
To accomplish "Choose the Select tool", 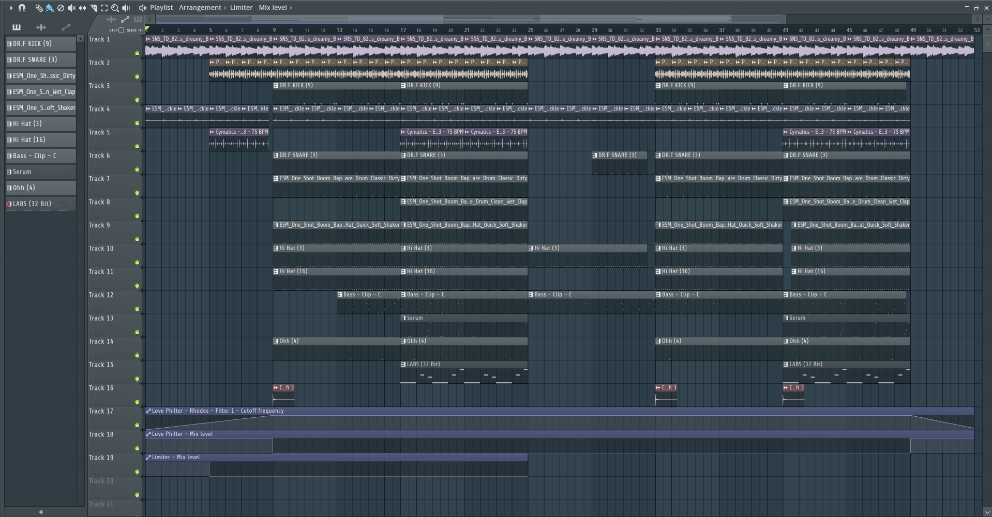I will pyautogui.click(x=104, y=8).
